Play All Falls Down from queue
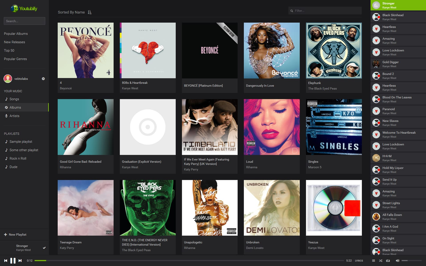 click(x=398, y=217)
